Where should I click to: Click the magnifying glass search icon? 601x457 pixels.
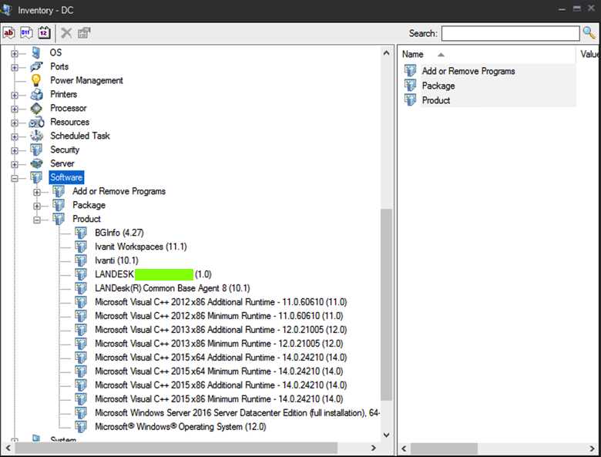click(x=589, y=33)
